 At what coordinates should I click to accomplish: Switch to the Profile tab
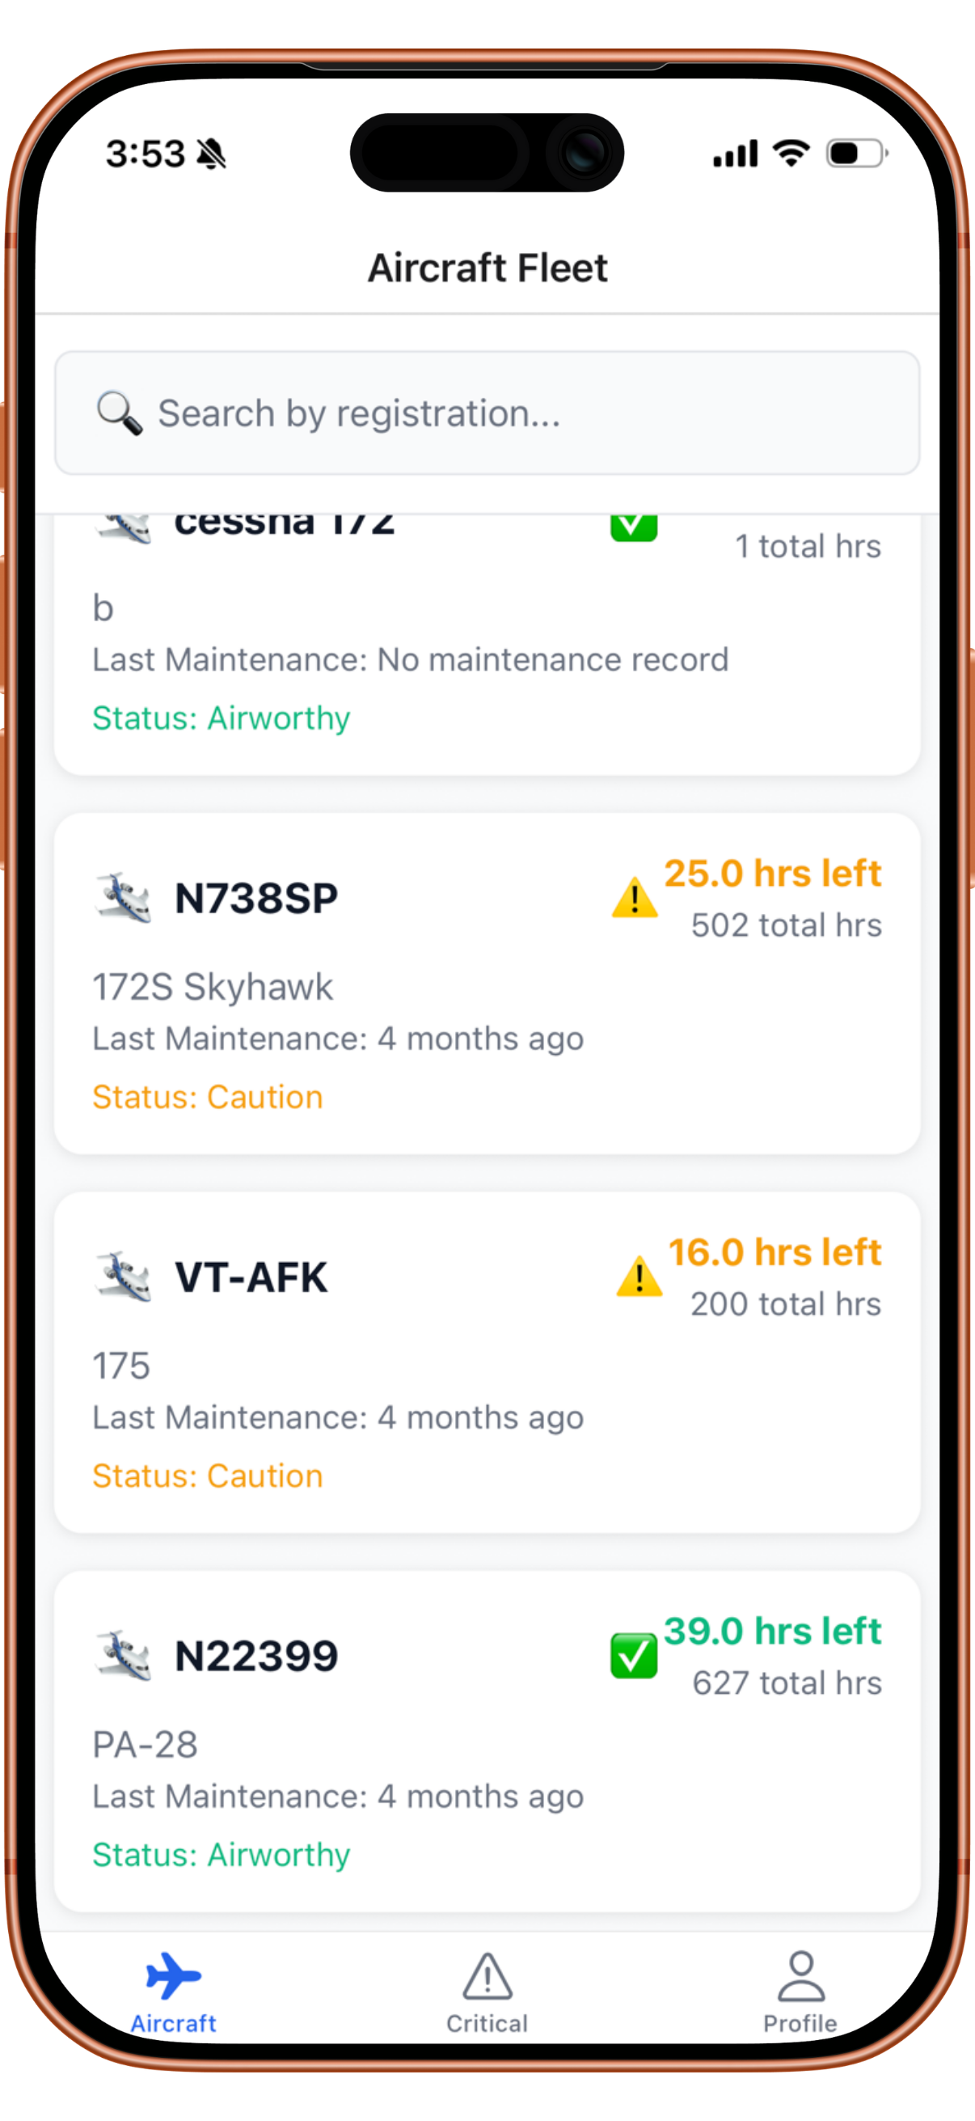point(800,2000)
